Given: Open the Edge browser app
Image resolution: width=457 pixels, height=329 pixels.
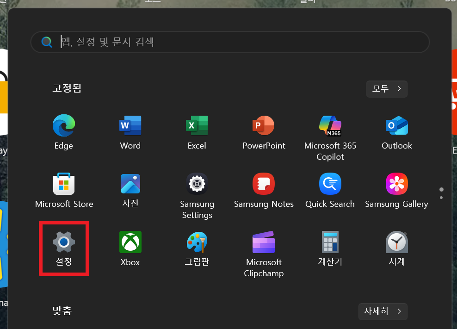Looking at the screenshot, I should click(64, 132).
